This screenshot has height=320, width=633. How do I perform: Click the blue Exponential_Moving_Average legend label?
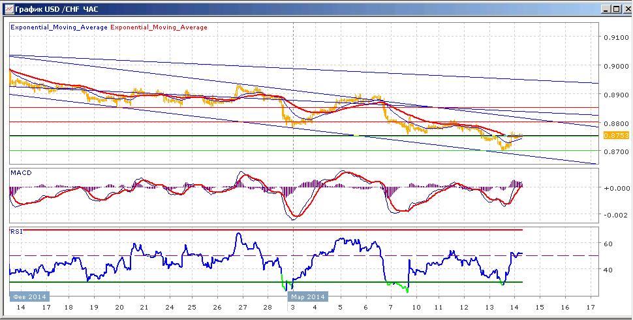point(59,27)
